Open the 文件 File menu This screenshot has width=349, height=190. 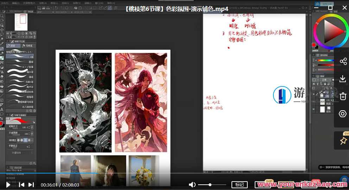pos(5,3)
